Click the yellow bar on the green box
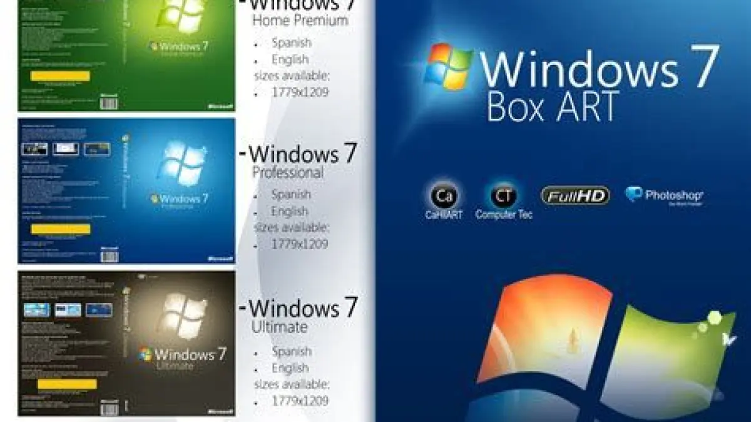Viewport: 751px width, 422px height. tap(60, 76)
